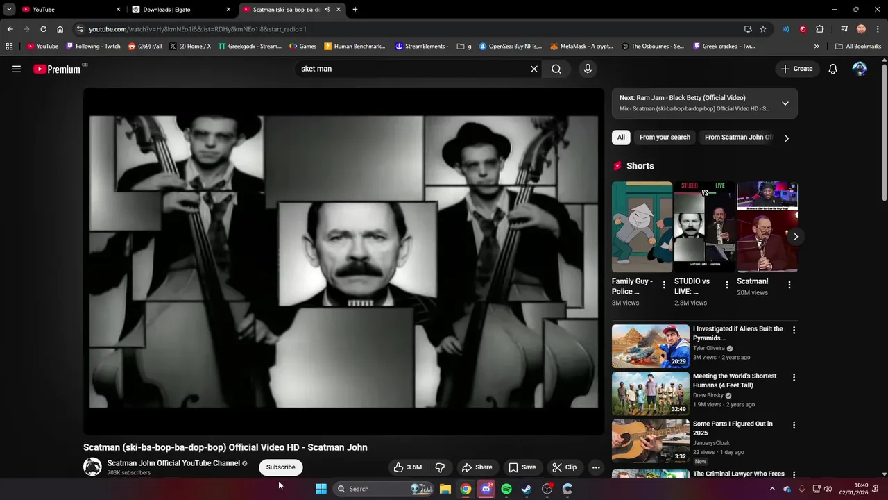Open options for Family Guy short
This screenshot has height=500, width=888.
(x=664, y=285)
